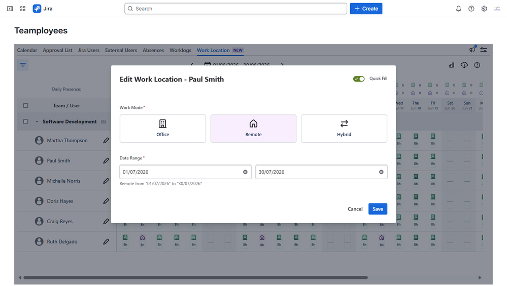Click the Sat Jun 20 column header
The image size is (507, 286).
coord(450,105)
